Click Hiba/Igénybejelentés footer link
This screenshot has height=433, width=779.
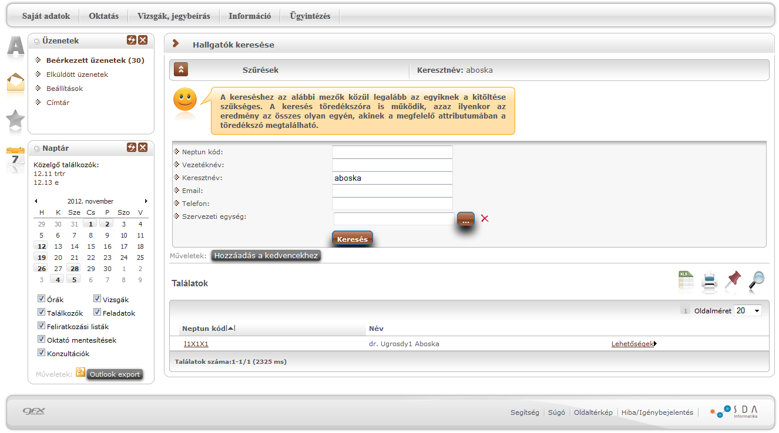(x=657, y=412)
